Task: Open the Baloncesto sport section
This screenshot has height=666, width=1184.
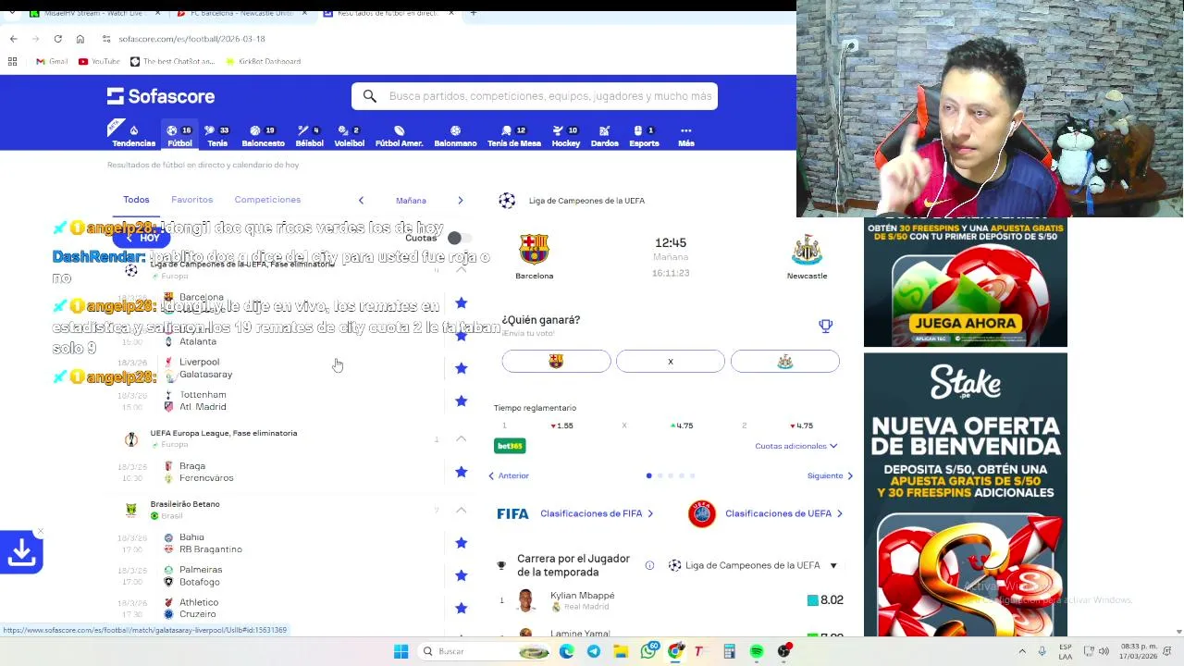Action: (263, 136)
